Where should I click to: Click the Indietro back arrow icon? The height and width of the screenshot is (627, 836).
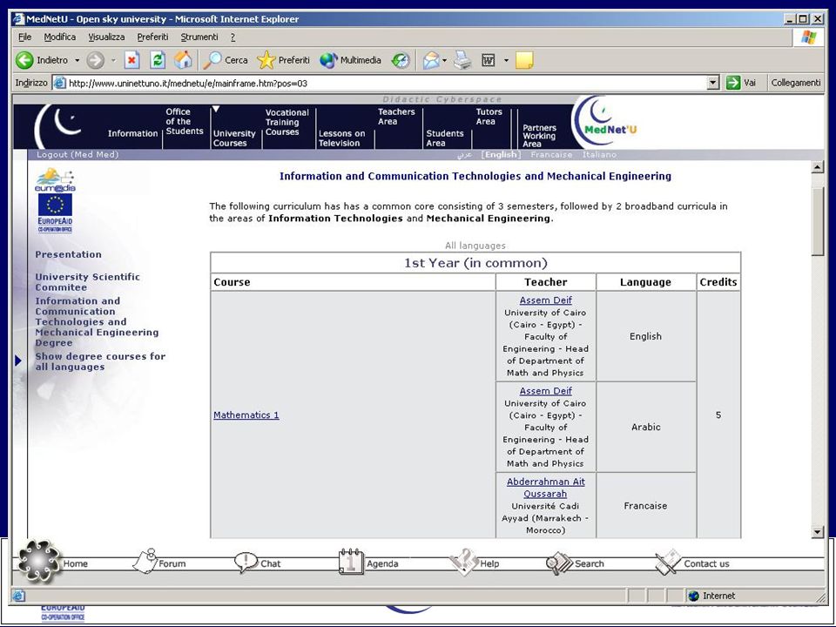(24, 60)
